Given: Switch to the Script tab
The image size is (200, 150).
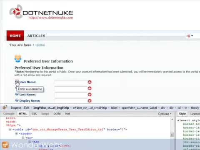Looking at the screenshot, I should pyautogui.click(x=45, y=114).
